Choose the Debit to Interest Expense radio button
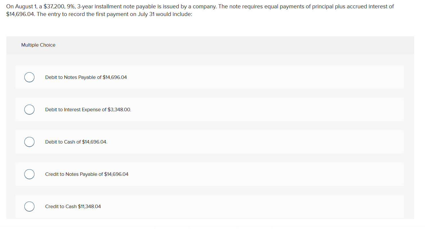The image size is (425, 229). 29,109
